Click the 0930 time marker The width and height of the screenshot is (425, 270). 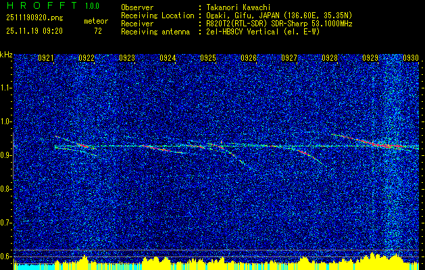411,58
